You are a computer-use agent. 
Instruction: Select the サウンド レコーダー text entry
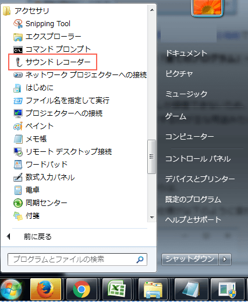click(58, 62)
